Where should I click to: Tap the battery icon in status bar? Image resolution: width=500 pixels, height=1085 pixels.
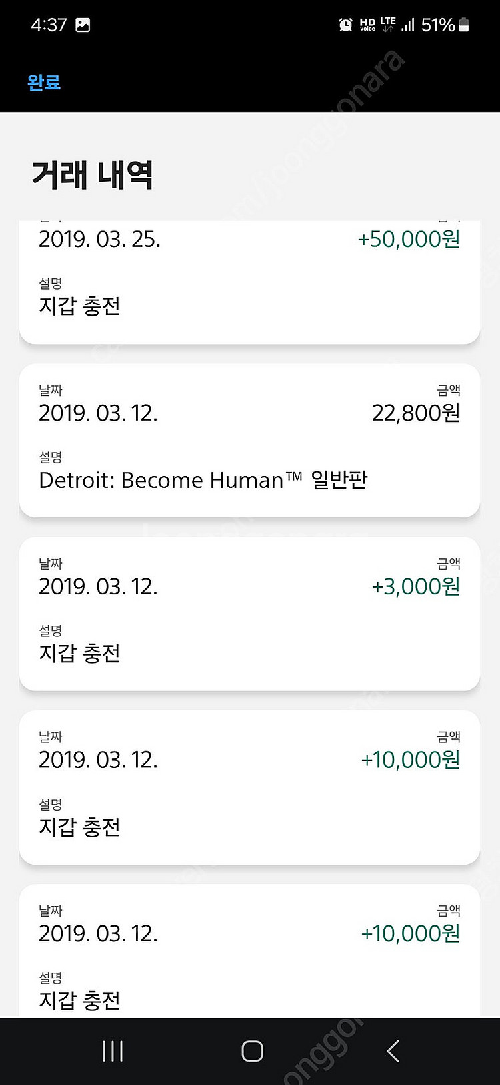point(464,25)
